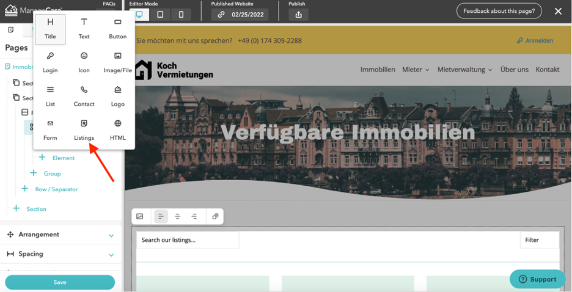Go to the Immobilien nav item
Viewport: 572px width, 292px height.
(377, 70)
